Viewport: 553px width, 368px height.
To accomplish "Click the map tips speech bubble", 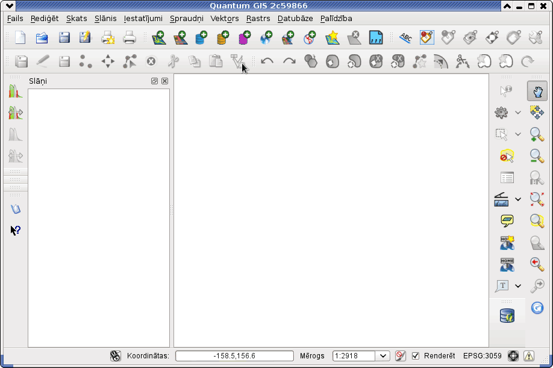I will pyautogui.click(x=507, y=221).
